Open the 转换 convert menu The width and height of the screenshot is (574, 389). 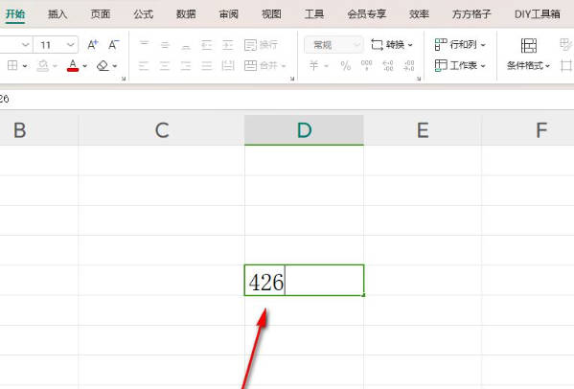[x=392, y=45]
